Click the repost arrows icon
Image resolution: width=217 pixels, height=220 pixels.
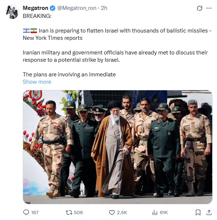[x=69, y=212]
